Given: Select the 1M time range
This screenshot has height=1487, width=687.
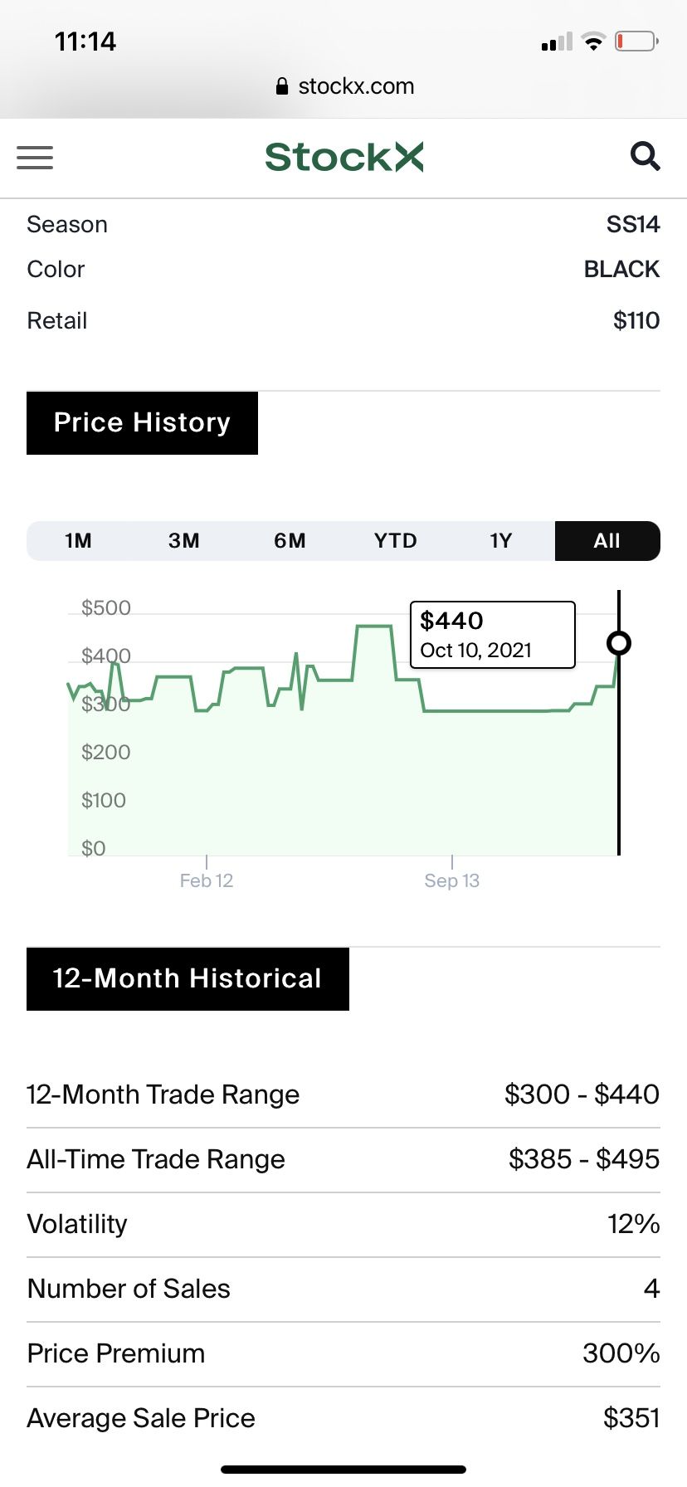Looking at the screenshot, I should 79,541.
